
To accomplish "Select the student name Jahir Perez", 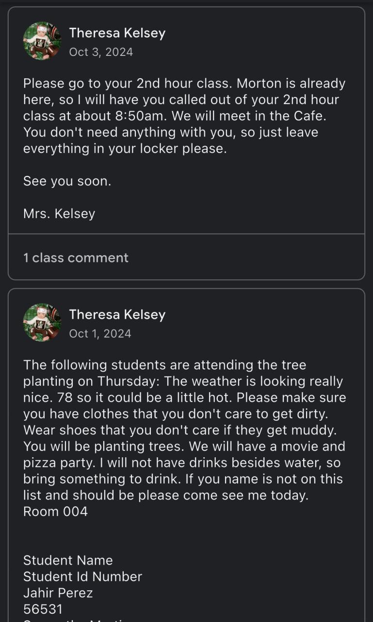I will (58, 593).
